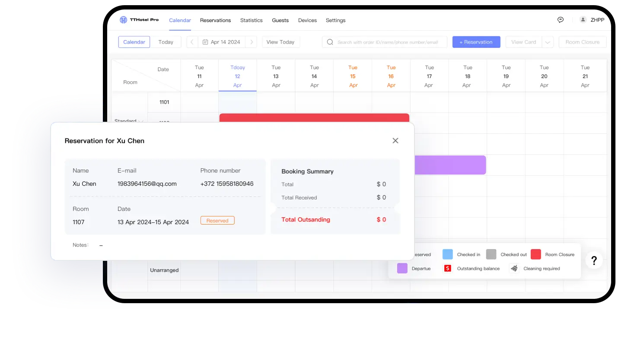Close the Xu Chen reservation dialog
This screenshot has width=631, height=355.
pos(395,141)
